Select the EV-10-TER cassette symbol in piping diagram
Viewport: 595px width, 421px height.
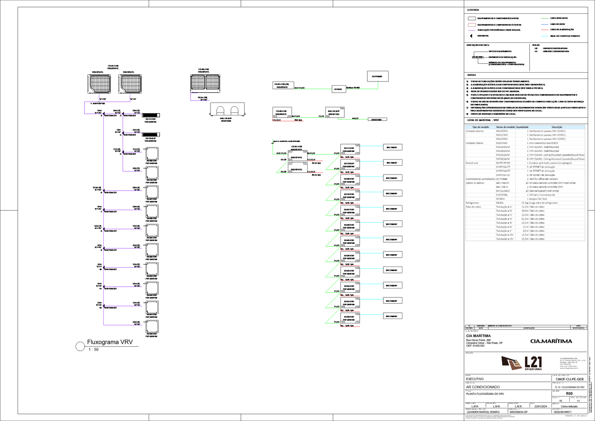[152, 173]
